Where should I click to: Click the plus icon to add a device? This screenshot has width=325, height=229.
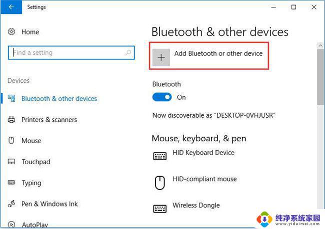pyautogui.click(x=161, y=57)
